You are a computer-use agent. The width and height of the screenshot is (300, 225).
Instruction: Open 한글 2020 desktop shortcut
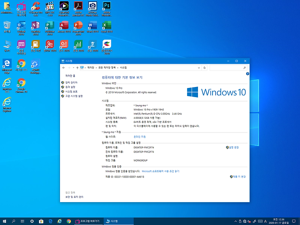click(x=92, y=46)
